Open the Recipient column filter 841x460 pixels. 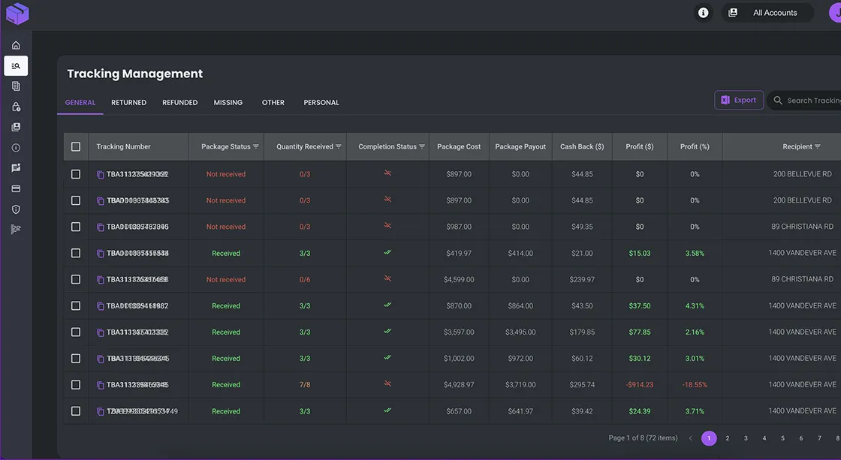818,147
